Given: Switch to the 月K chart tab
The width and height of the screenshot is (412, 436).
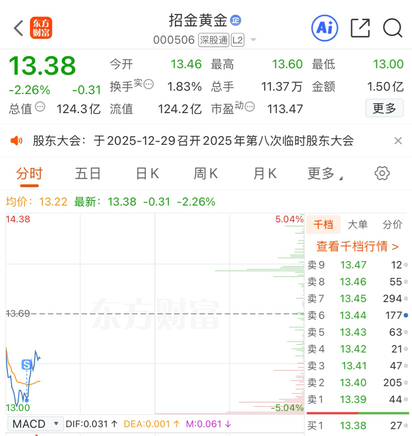Looking at the screenshot, I should (265, 174).
